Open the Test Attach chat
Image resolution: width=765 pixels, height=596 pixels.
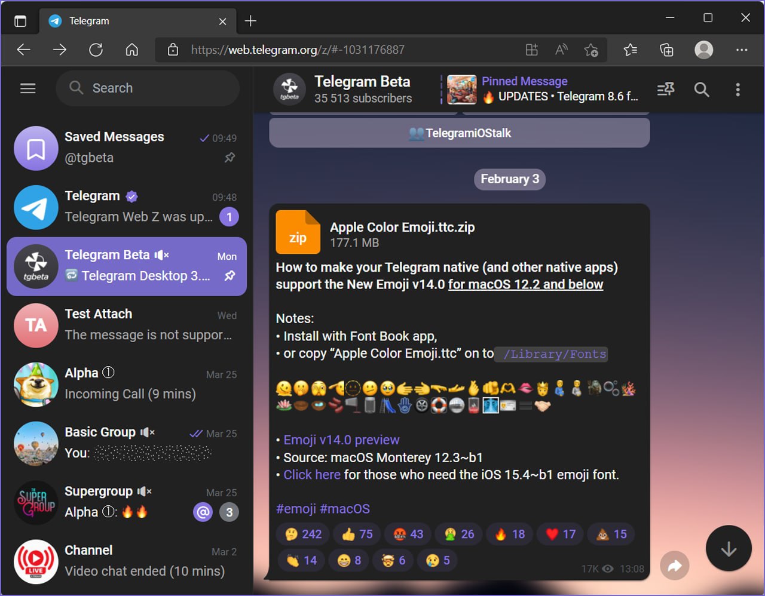(x=127, y=325)
